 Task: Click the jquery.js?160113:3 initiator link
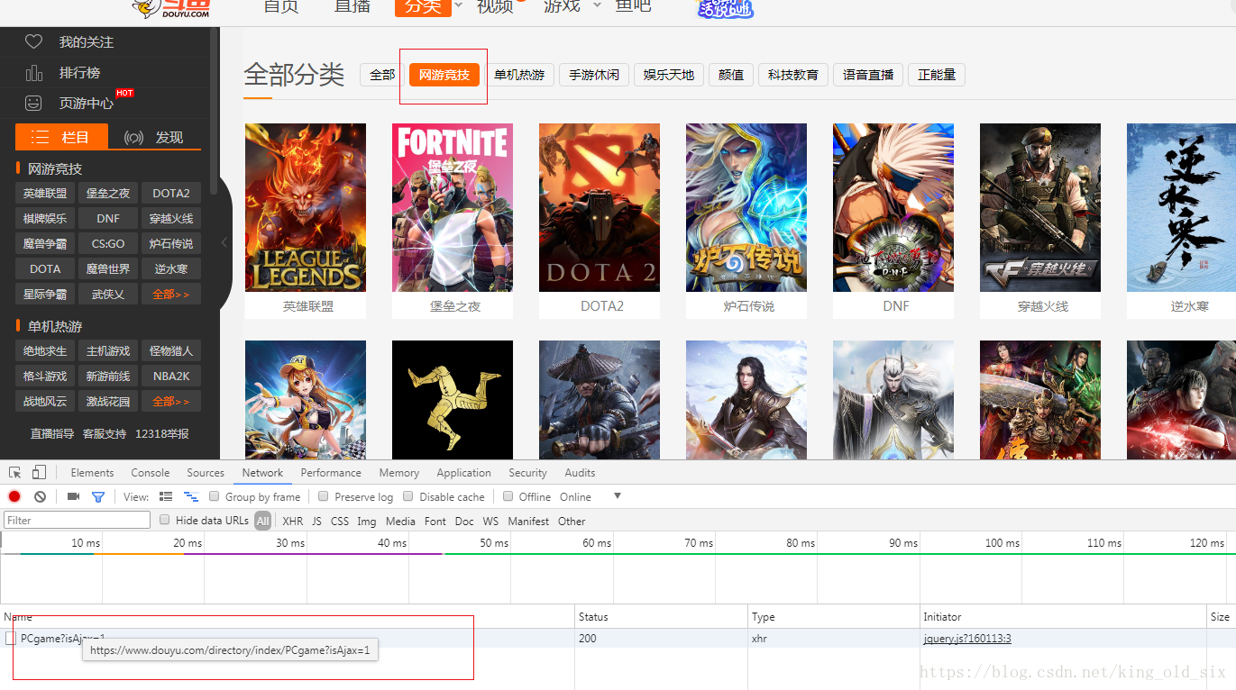pos(966,639)
